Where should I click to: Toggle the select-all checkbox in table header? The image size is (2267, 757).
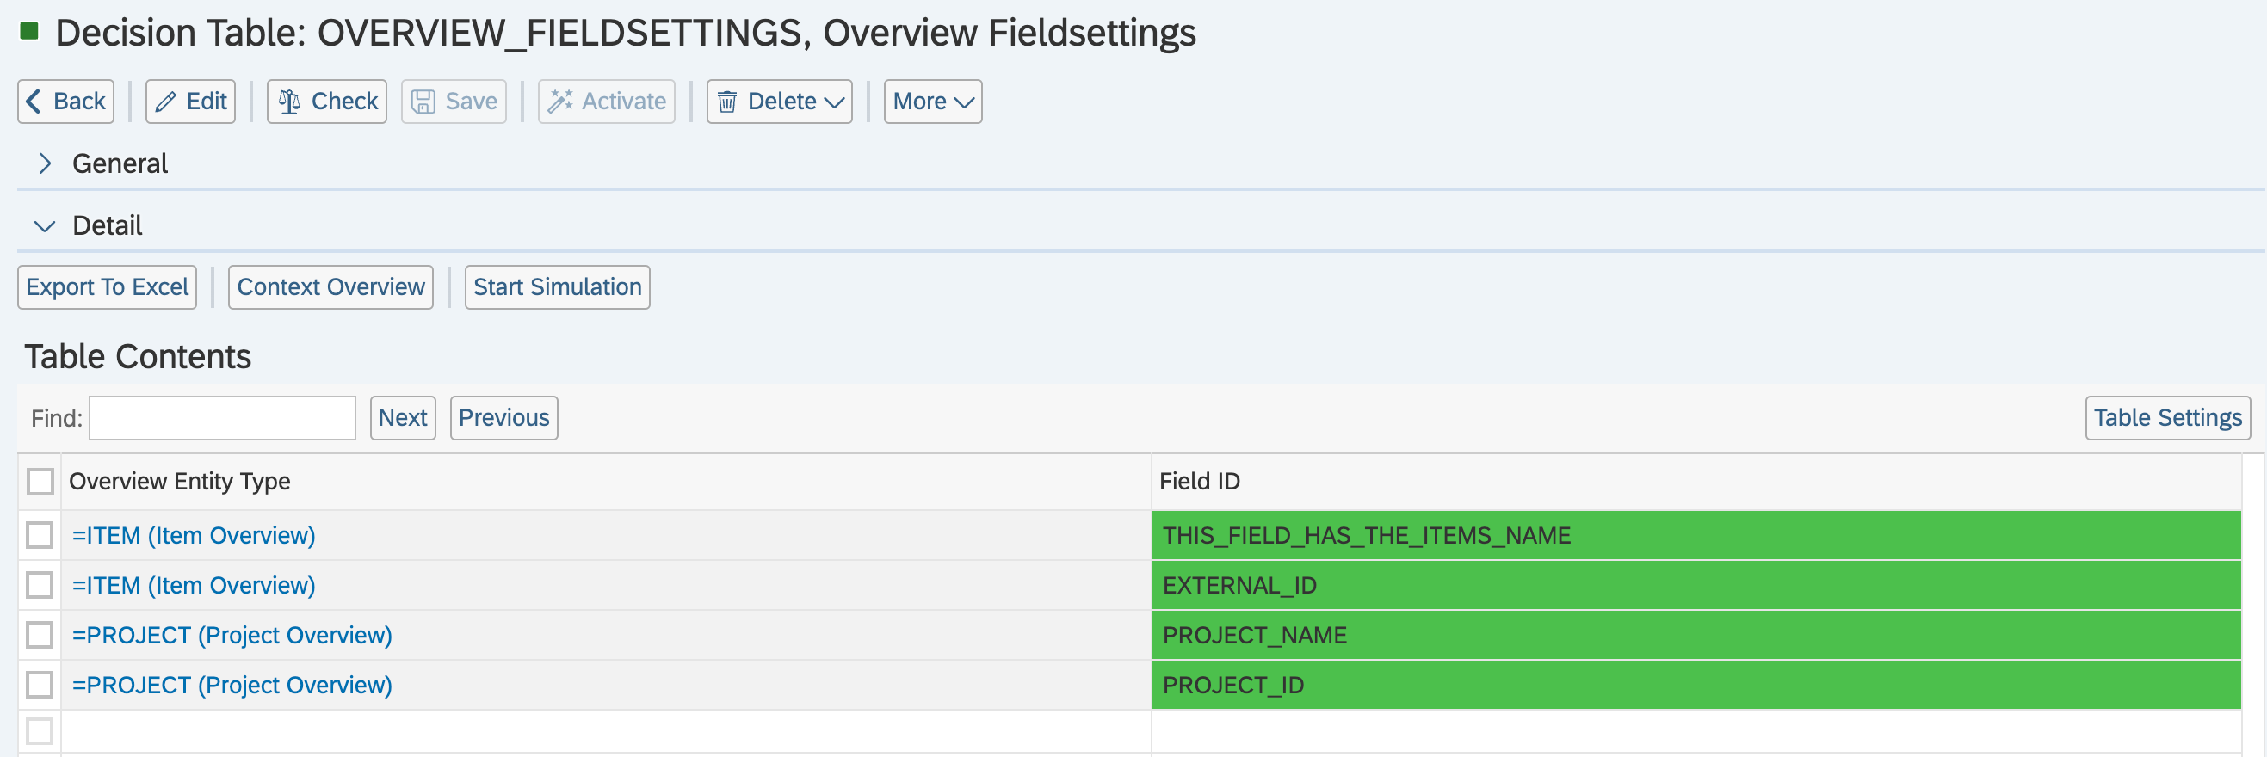click(x=40, y=482)
